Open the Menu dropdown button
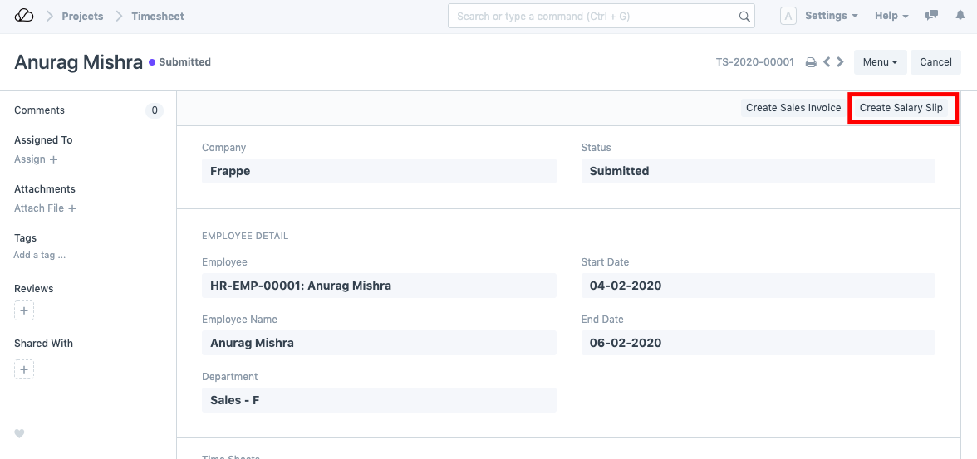The image size is (977, 459). [x=880, y=62]
